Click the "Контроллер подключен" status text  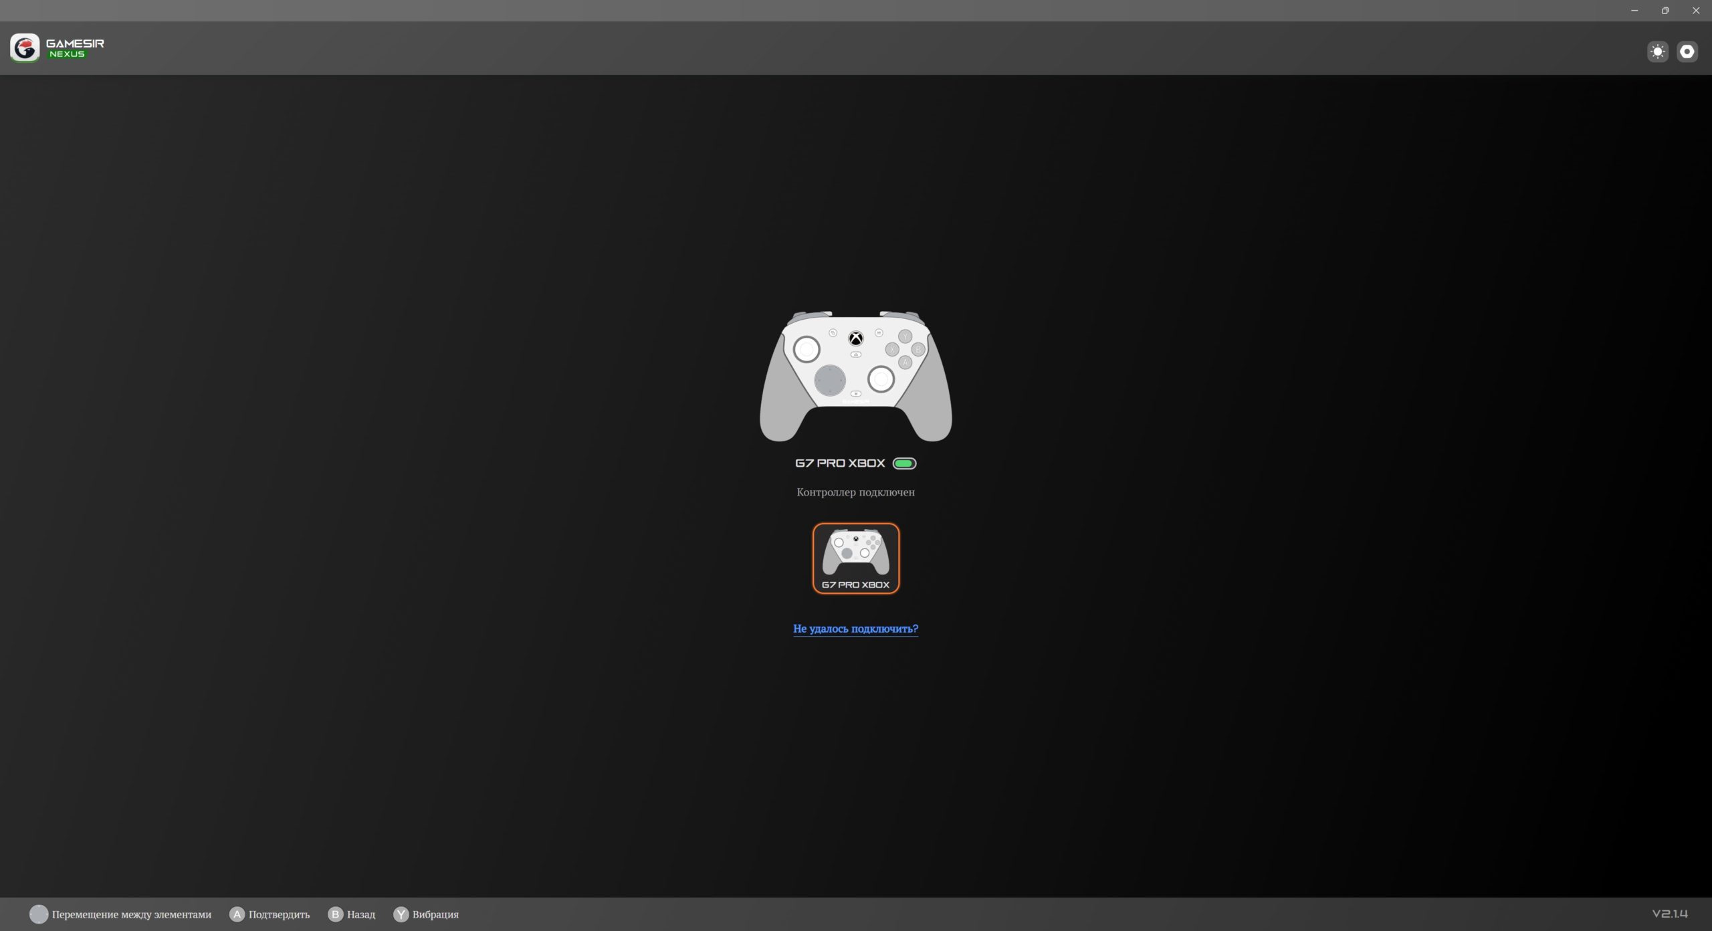(855, 492)
